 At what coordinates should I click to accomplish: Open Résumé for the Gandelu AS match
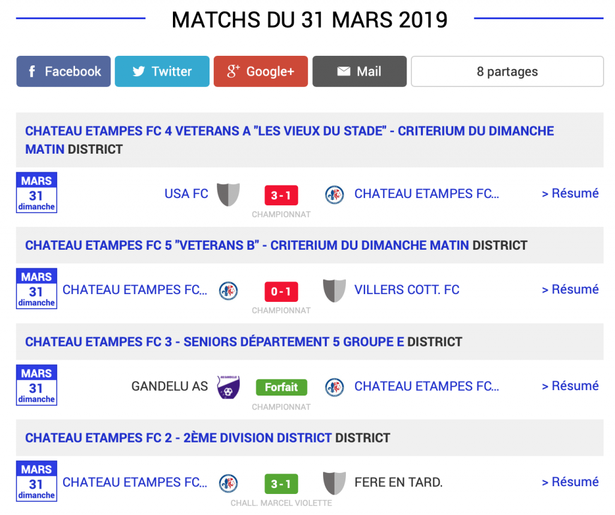(x=570, y=386)
